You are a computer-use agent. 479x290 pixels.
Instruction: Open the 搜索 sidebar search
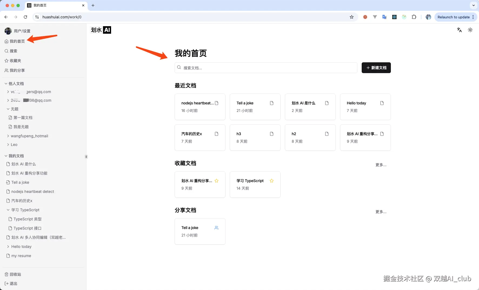click(14, 51)
